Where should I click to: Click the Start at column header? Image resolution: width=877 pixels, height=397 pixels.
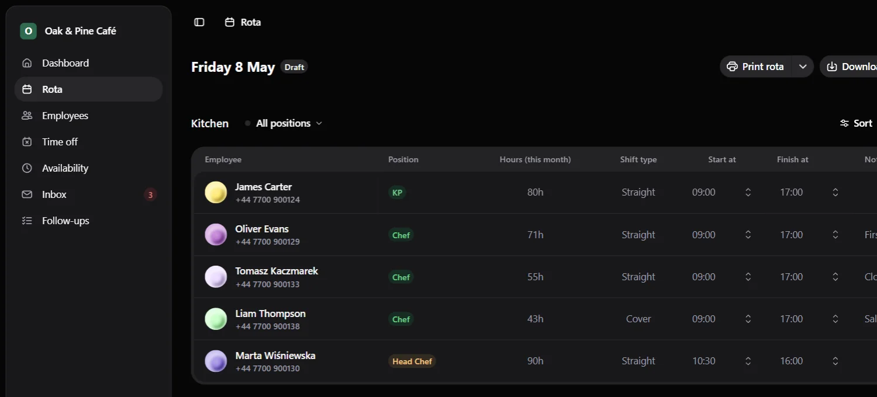[722, 159]
